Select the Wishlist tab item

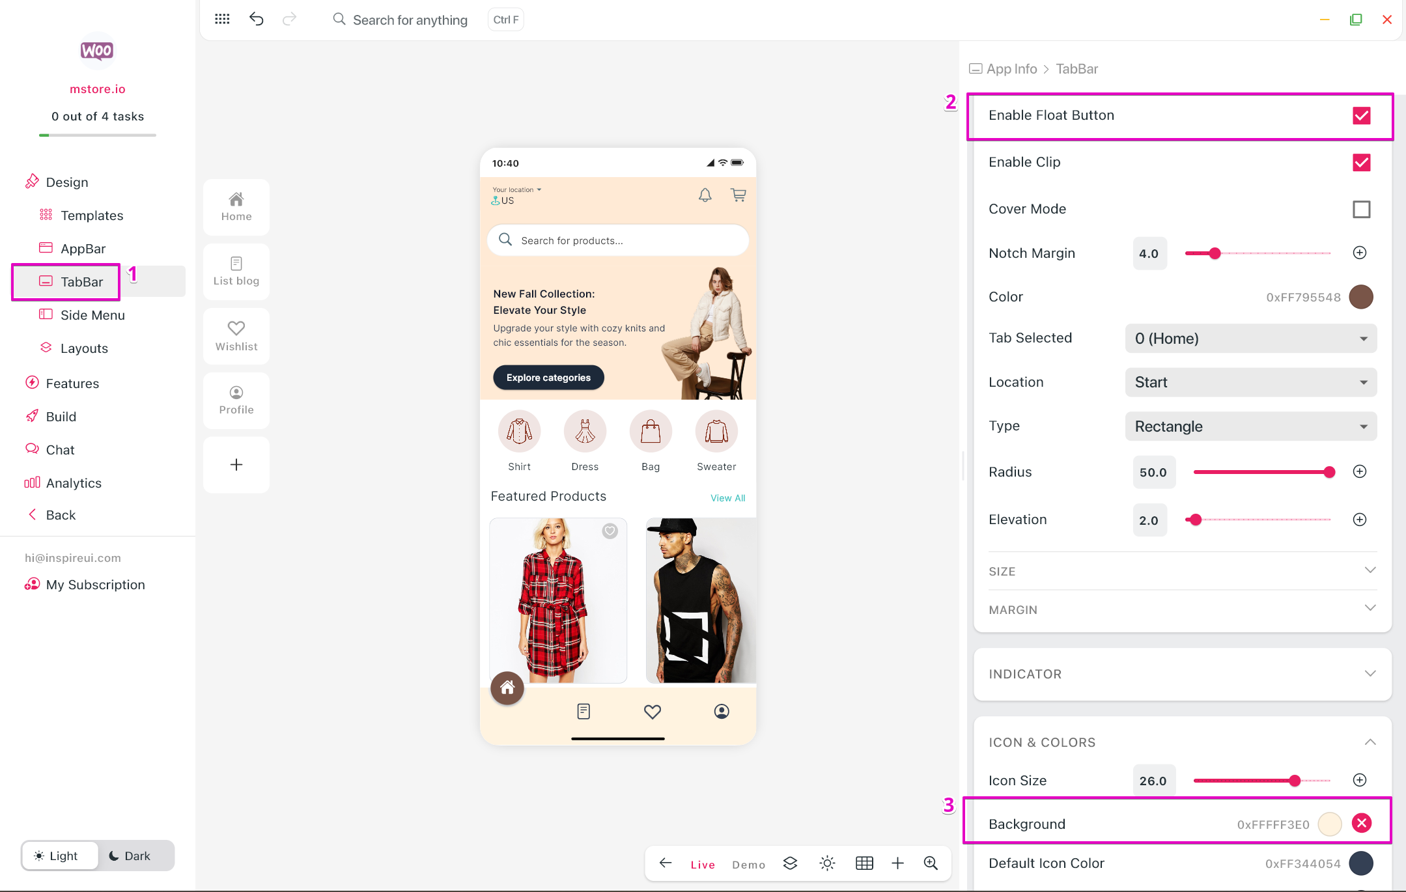pyautogui.click(x=236, y=336)
